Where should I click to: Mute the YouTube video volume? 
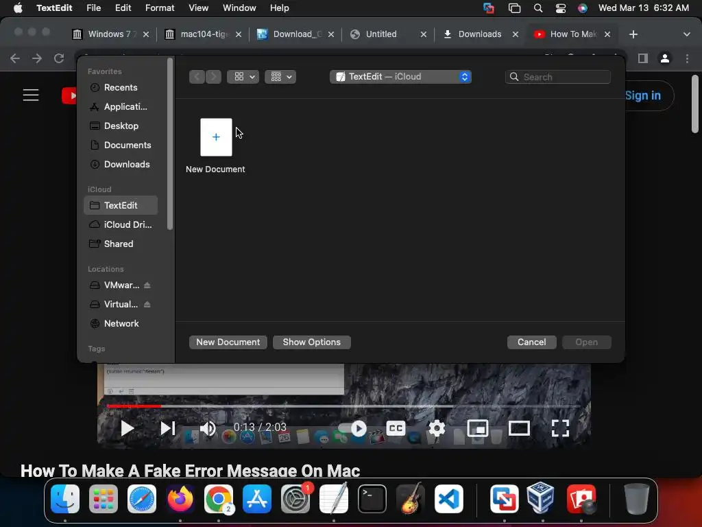point(208,428)
